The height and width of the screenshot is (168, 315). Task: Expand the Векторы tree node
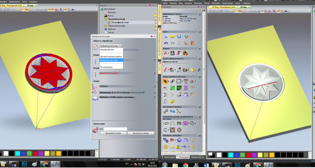click(102, 12)
